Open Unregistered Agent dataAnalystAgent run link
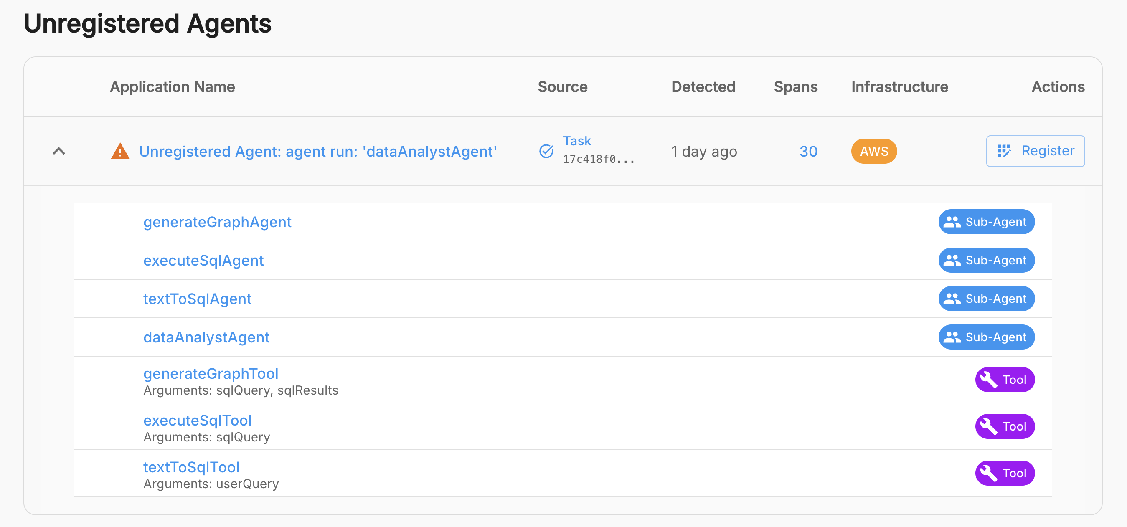 tap(318, 151)
